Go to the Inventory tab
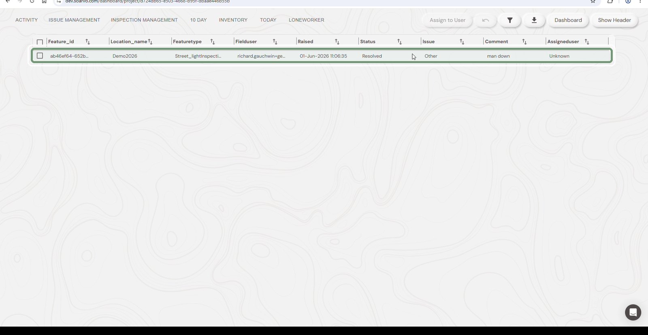Image resolution: width=648 pixels, height=335 pixels. tap(233, 20)
